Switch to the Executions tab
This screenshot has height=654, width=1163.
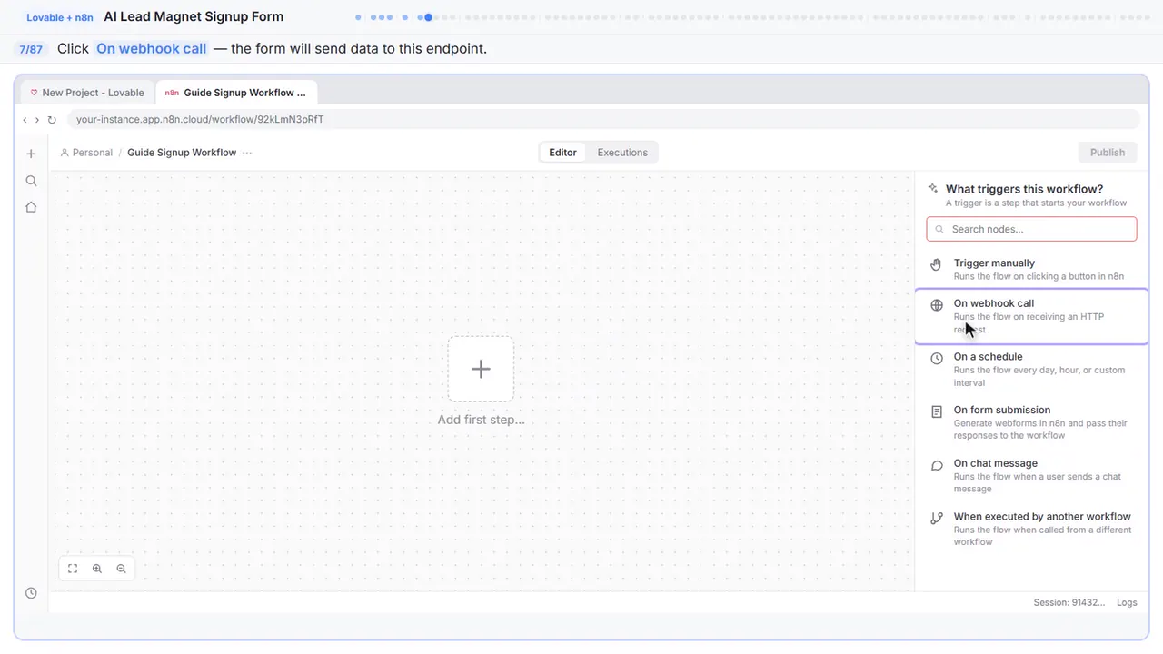pyautogui.click(x=622, y=153)
